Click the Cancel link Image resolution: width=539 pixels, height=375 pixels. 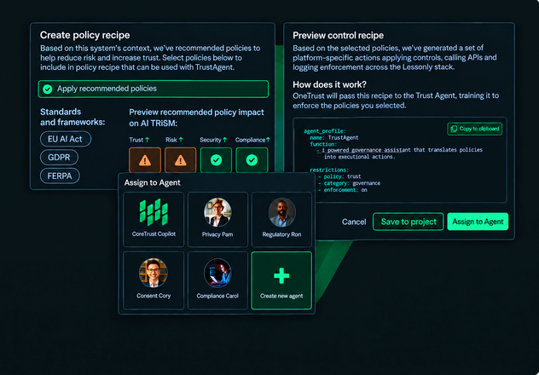point(354,222)
